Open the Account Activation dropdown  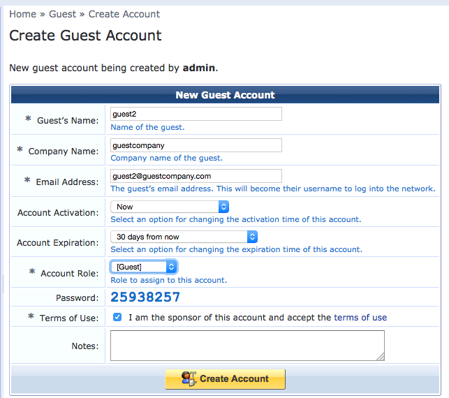170,207
